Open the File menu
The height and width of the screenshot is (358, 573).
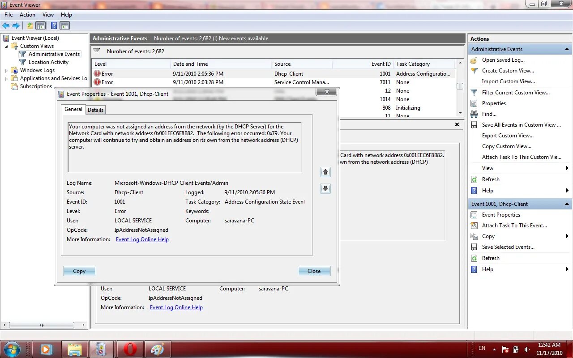click(x=9, y=15)
